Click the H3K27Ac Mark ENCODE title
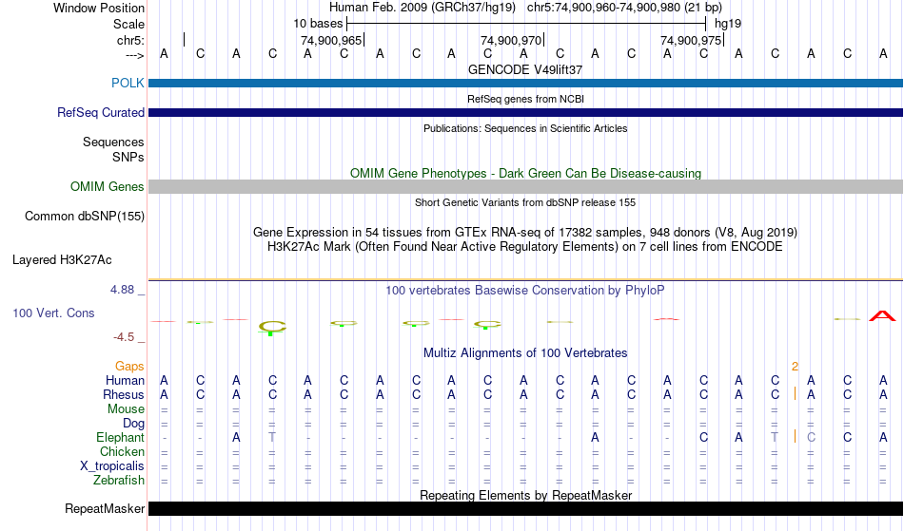 tap(525, 247)
